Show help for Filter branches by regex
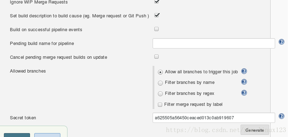Image resolution: width=290 pixels, height=137 pixels. [x=244, y=93]
